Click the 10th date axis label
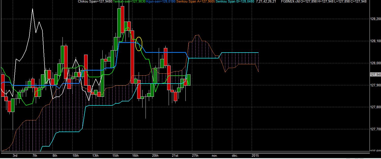Image resolution: width=381 pixels, height=159 pixels. (75, 155)
